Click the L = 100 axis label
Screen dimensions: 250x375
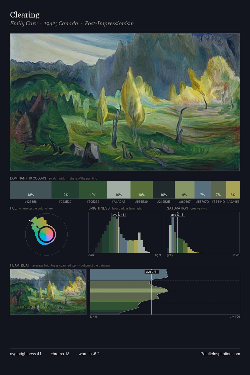[x=235, y=317]
